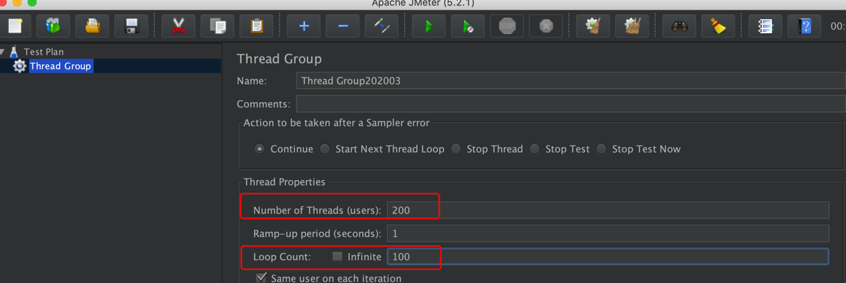Enable Infinite loop count checkbox

pos(337,256)
